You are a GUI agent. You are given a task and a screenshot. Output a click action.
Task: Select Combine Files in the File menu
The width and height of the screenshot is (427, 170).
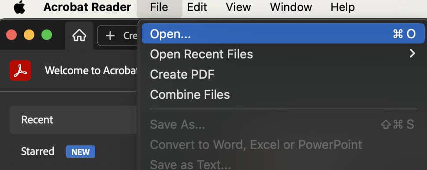(x=283, y=94)
